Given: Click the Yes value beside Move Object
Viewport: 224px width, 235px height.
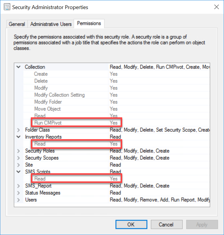Looking at the screenshot, I should (x=114, y=109).
